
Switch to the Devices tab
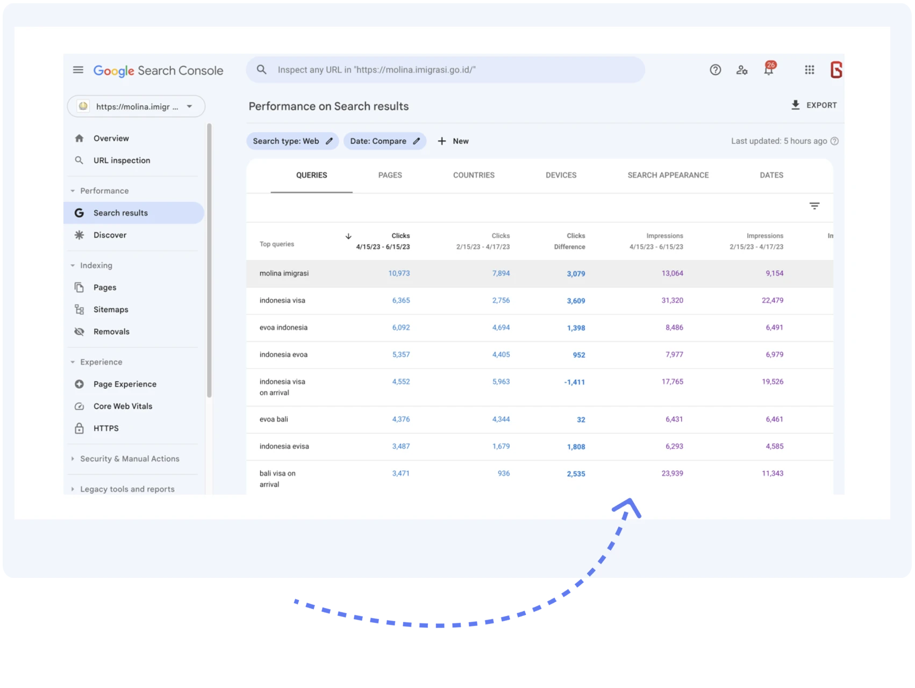click(x=561, y=175)
